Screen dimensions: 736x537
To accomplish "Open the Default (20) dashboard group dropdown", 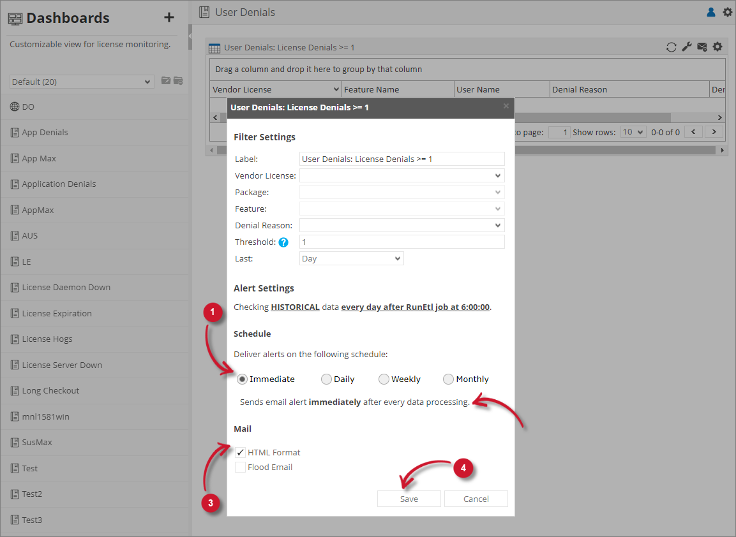I will tap(82, 82).
